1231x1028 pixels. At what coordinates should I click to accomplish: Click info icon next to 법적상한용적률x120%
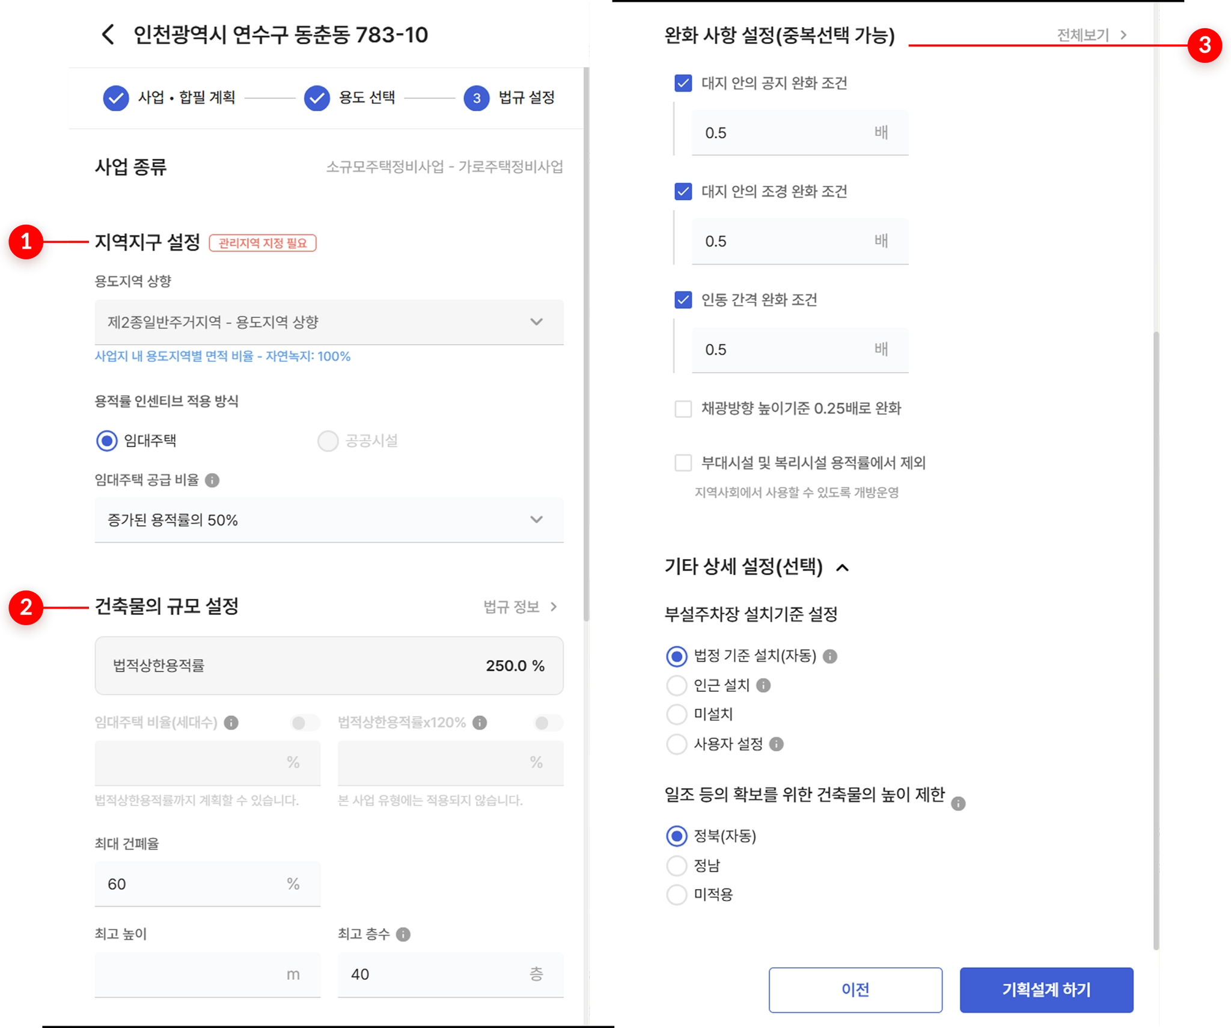click(480, 723)
